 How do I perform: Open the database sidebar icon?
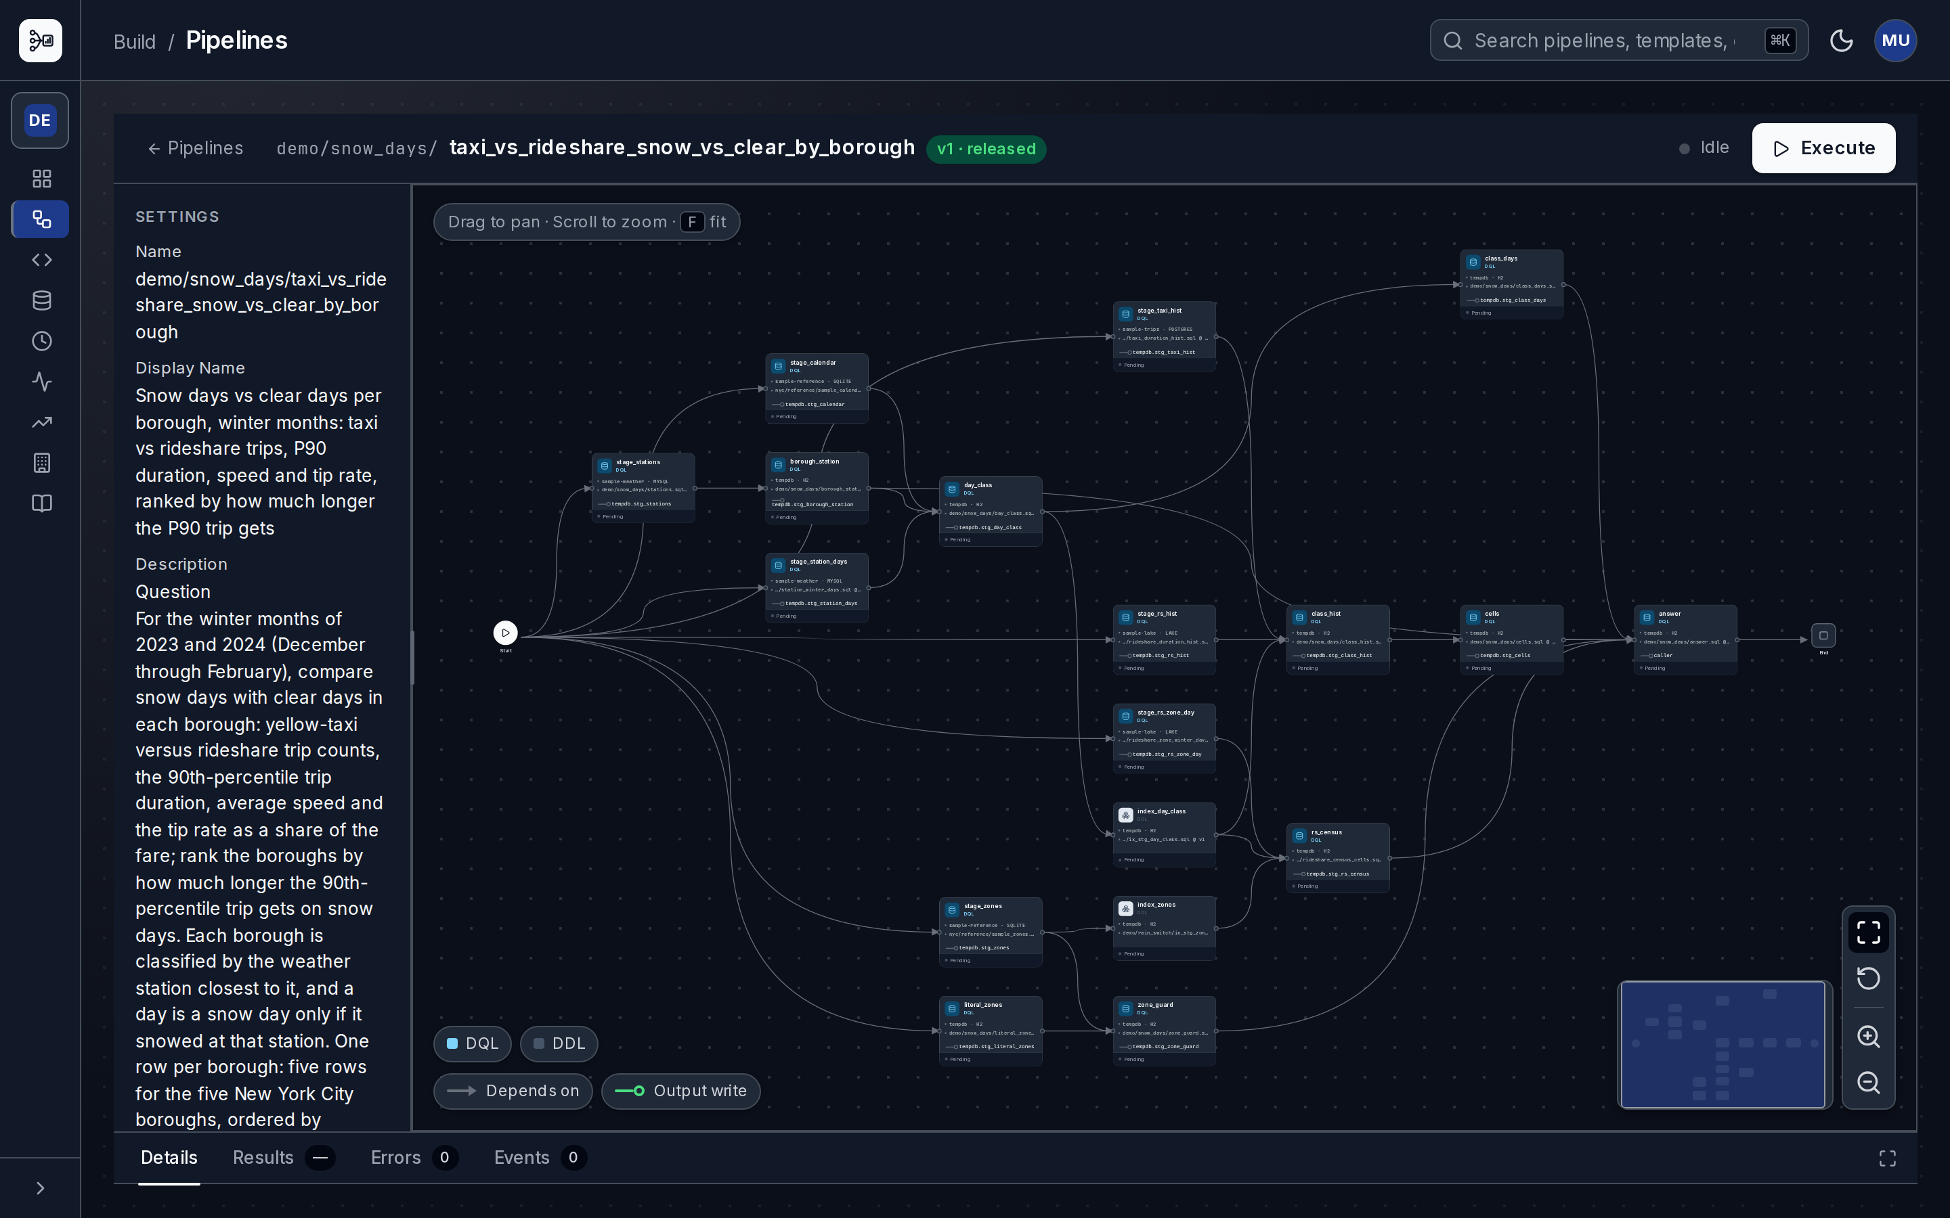[42, 300]
